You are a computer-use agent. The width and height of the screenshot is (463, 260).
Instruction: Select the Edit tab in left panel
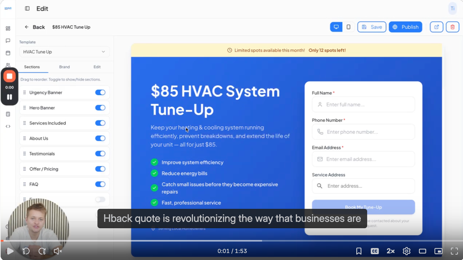coord(97,67)
